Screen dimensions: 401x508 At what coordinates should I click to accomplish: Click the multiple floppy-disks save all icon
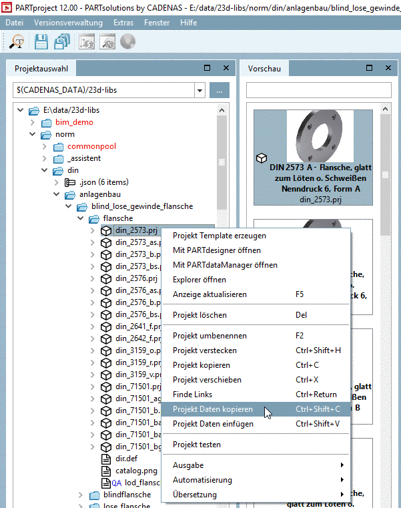[x=62, y=42]
